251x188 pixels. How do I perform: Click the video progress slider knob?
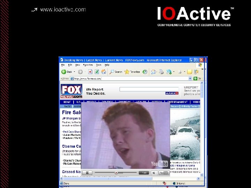click(x=116, y=173)
